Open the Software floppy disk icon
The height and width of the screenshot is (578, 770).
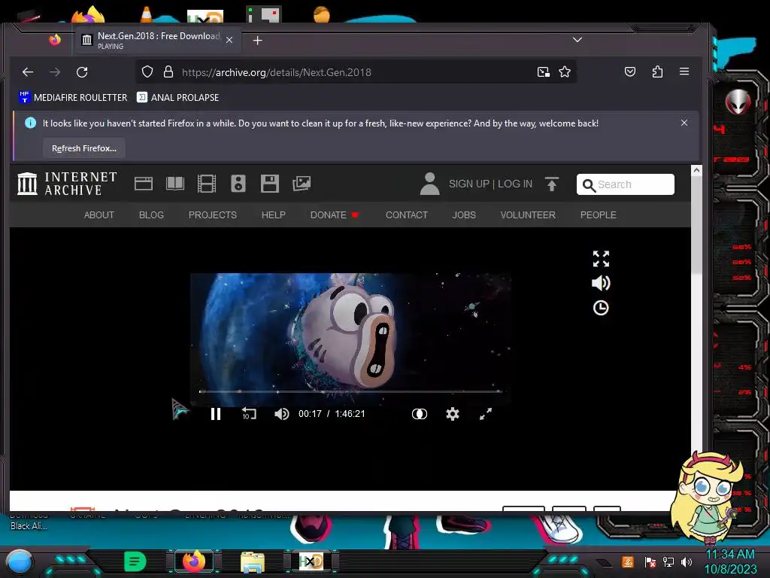270,184
